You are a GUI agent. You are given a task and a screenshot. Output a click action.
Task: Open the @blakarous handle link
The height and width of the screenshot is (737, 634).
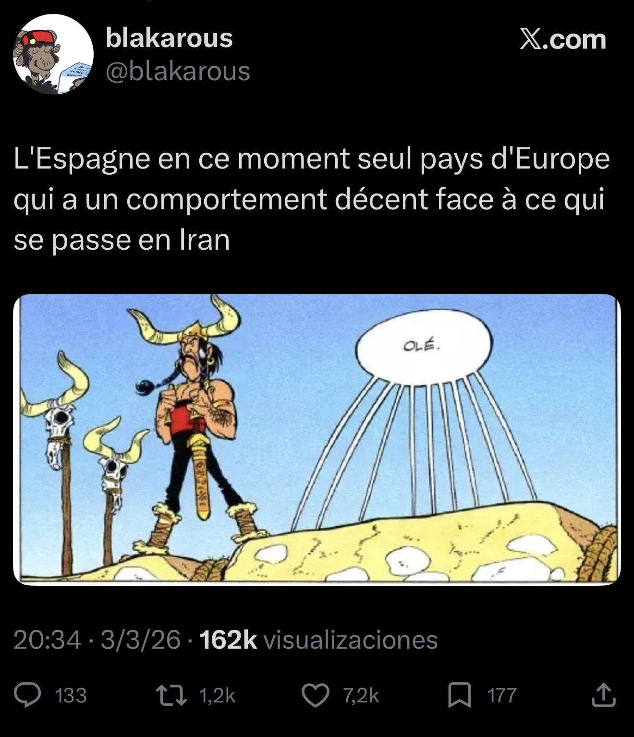click(178, 72)
